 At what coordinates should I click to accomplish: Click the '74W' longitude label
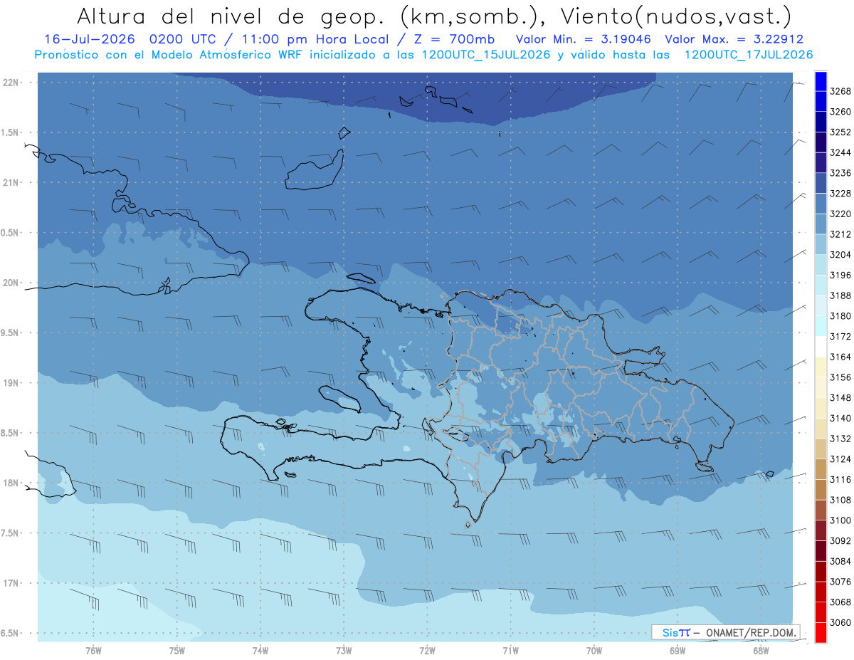pyautogui.click(x=260, y=650)
